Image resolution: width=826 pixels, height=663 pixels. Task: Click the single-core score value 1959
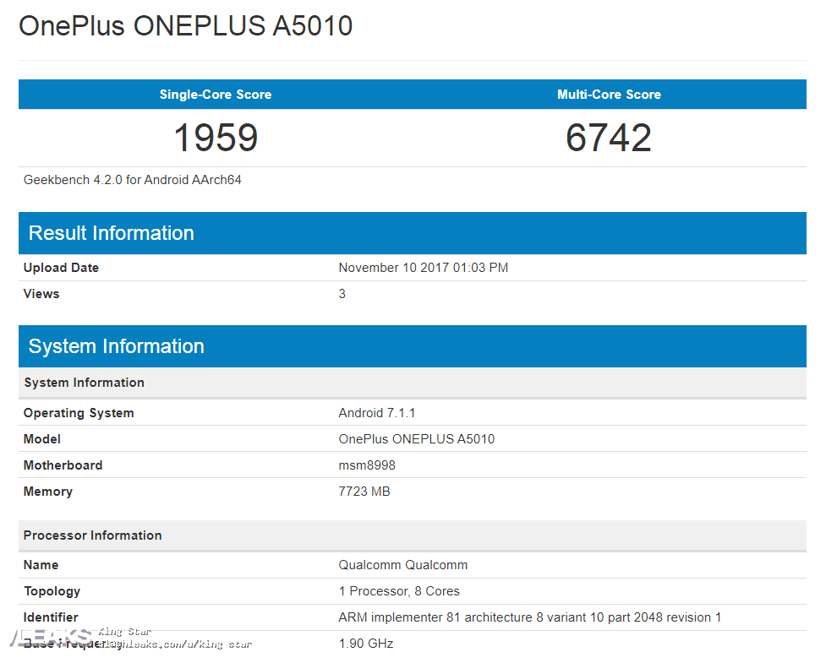pyautogui.click(x=216, y=138)
